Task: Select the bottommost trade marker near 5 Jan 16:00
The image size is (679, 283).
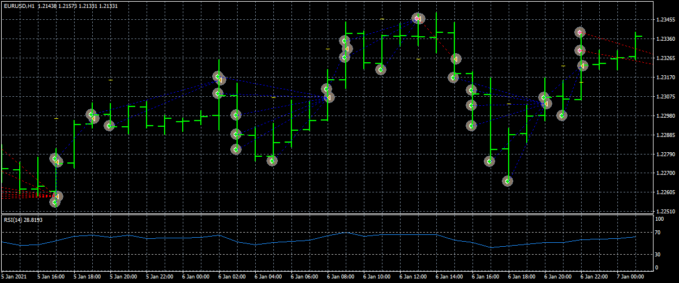Action: click(x=55, y=202)
